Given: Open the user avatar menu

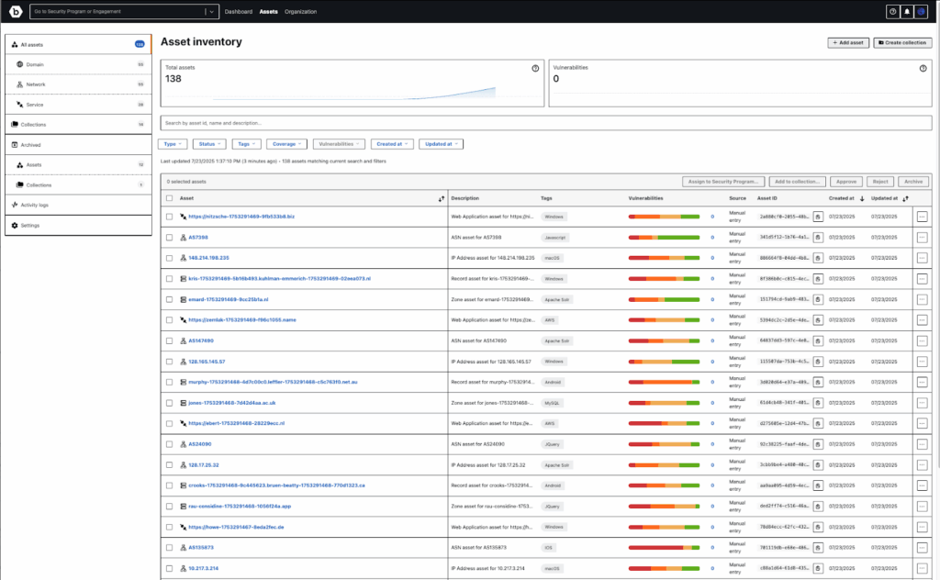Looking at the screenshot, I should (x=923, y=12).
